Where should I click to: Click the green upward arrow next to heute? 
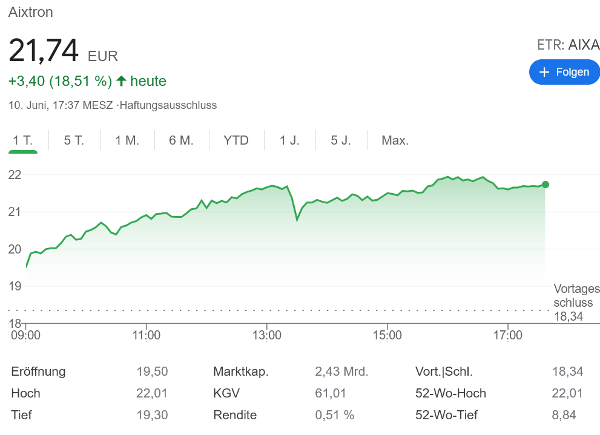[x=122, y=80]
